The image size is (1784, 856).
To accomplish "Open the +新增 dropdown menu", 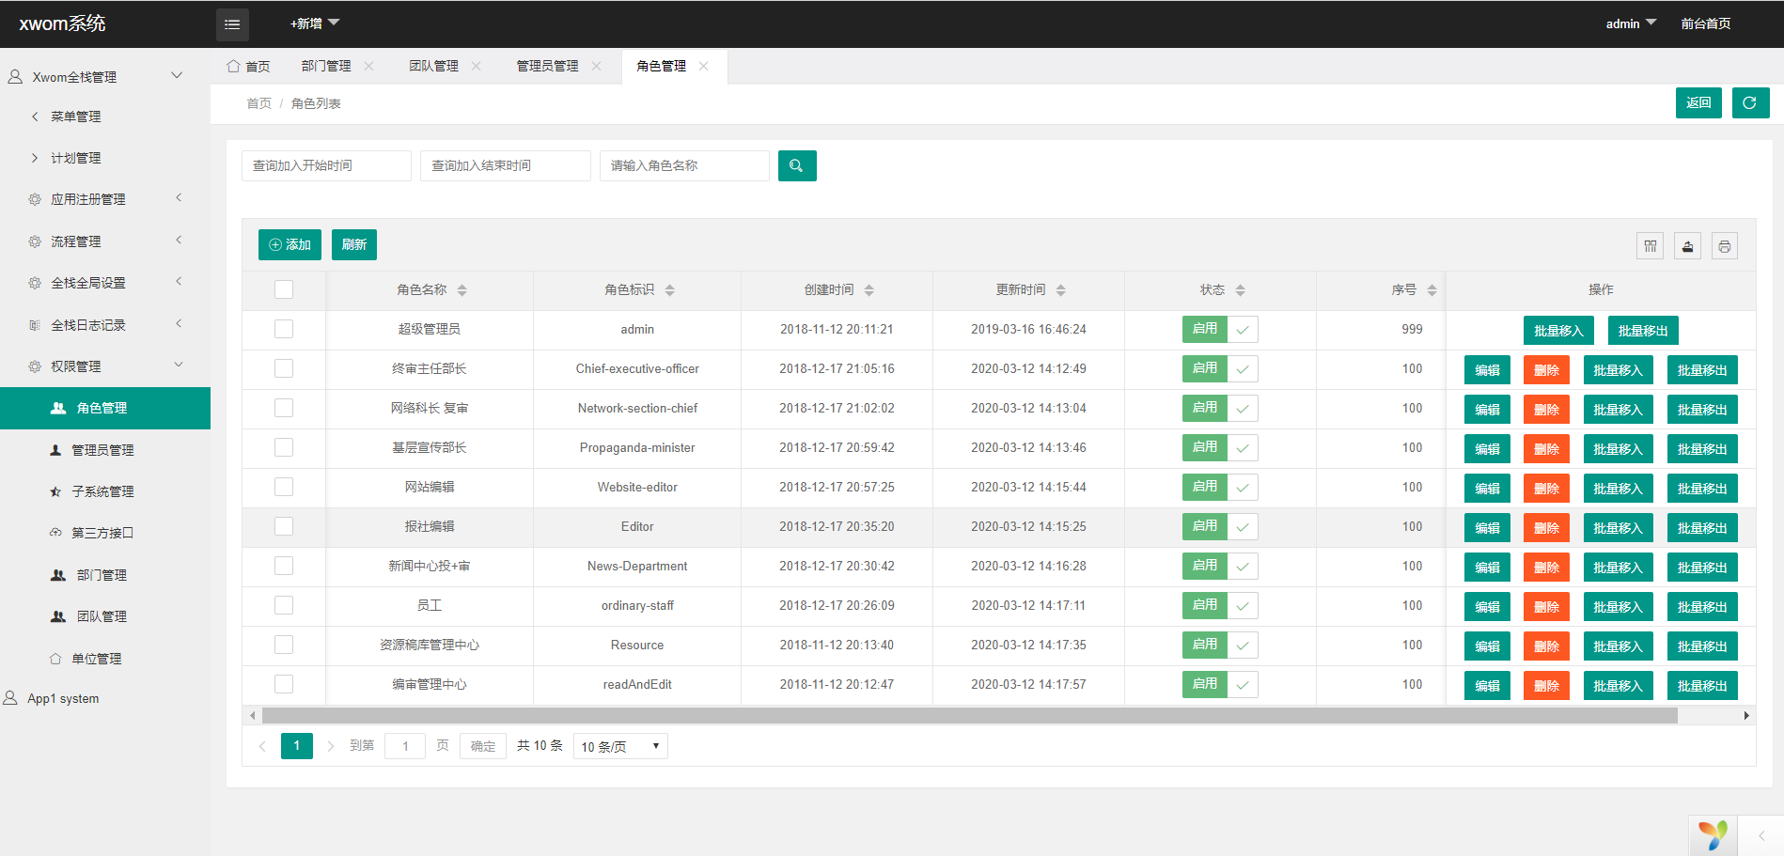I will [x=315, y=23].
